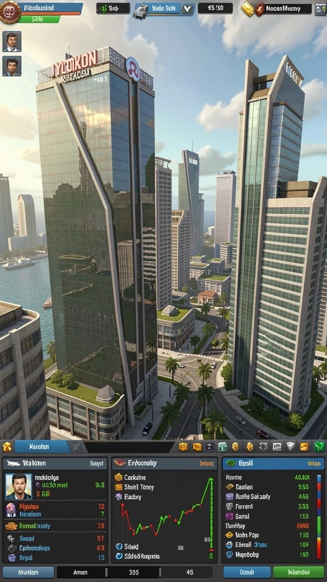Image resolution: width=327 pixels, height=582 pixels.
Task: Click the orange label in the chart panel header
Action: (207, 463)
